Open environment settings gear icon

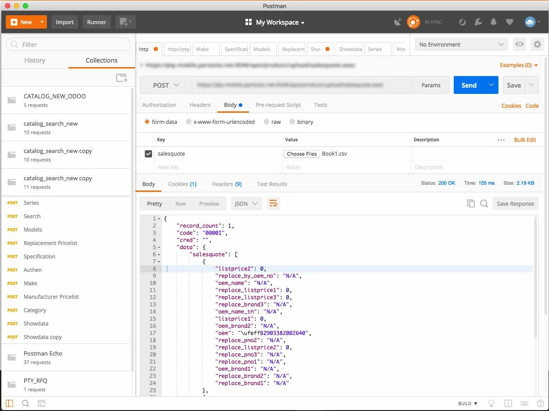tap(537, 44)
